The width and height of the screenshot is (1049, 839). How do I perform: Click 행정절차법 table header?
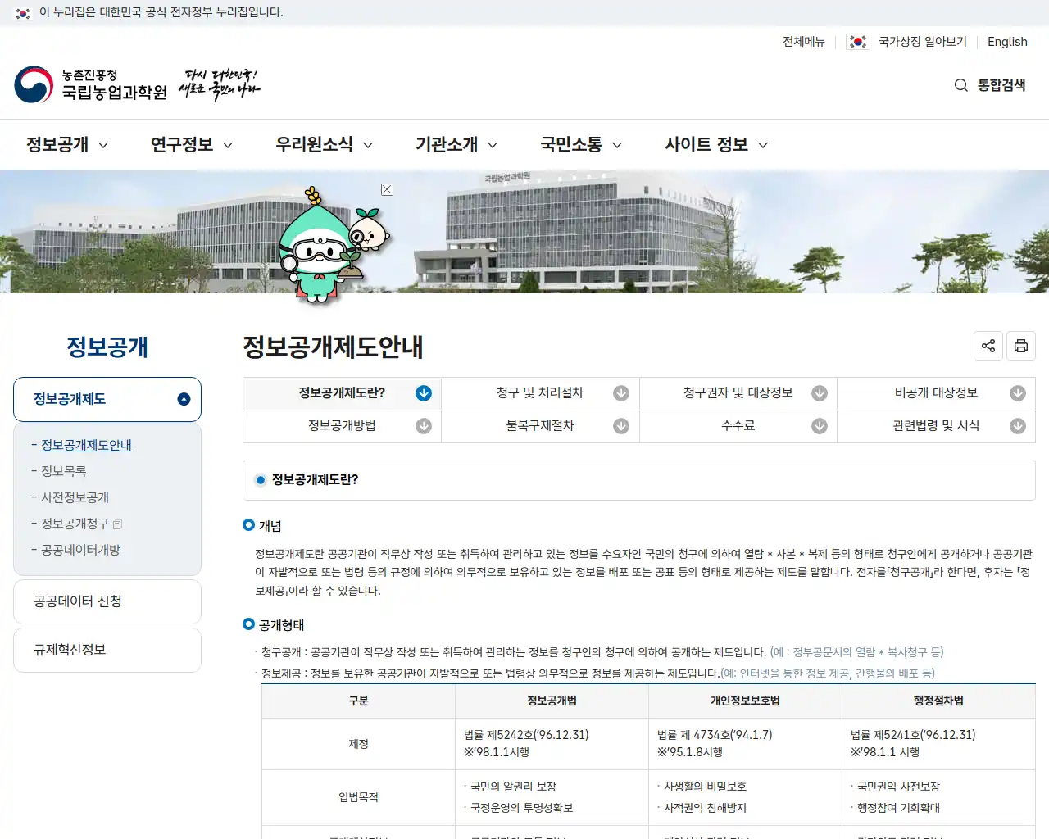pos(938,701)
